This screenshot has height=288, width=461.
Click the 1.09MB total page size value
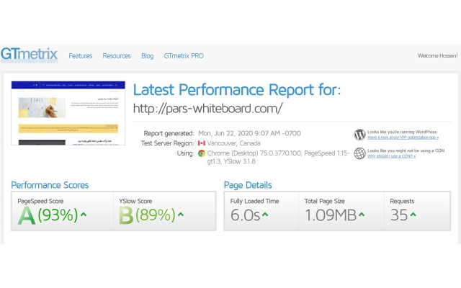[331, 215]
